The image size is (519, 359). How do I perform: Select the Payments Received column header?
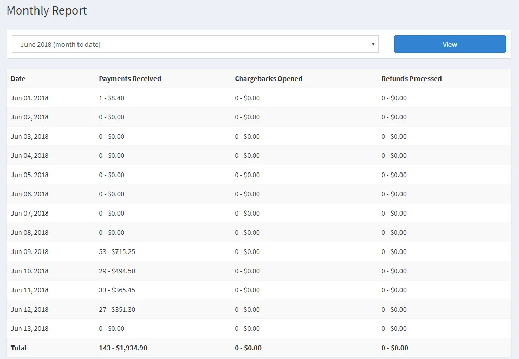coord(130,78)
